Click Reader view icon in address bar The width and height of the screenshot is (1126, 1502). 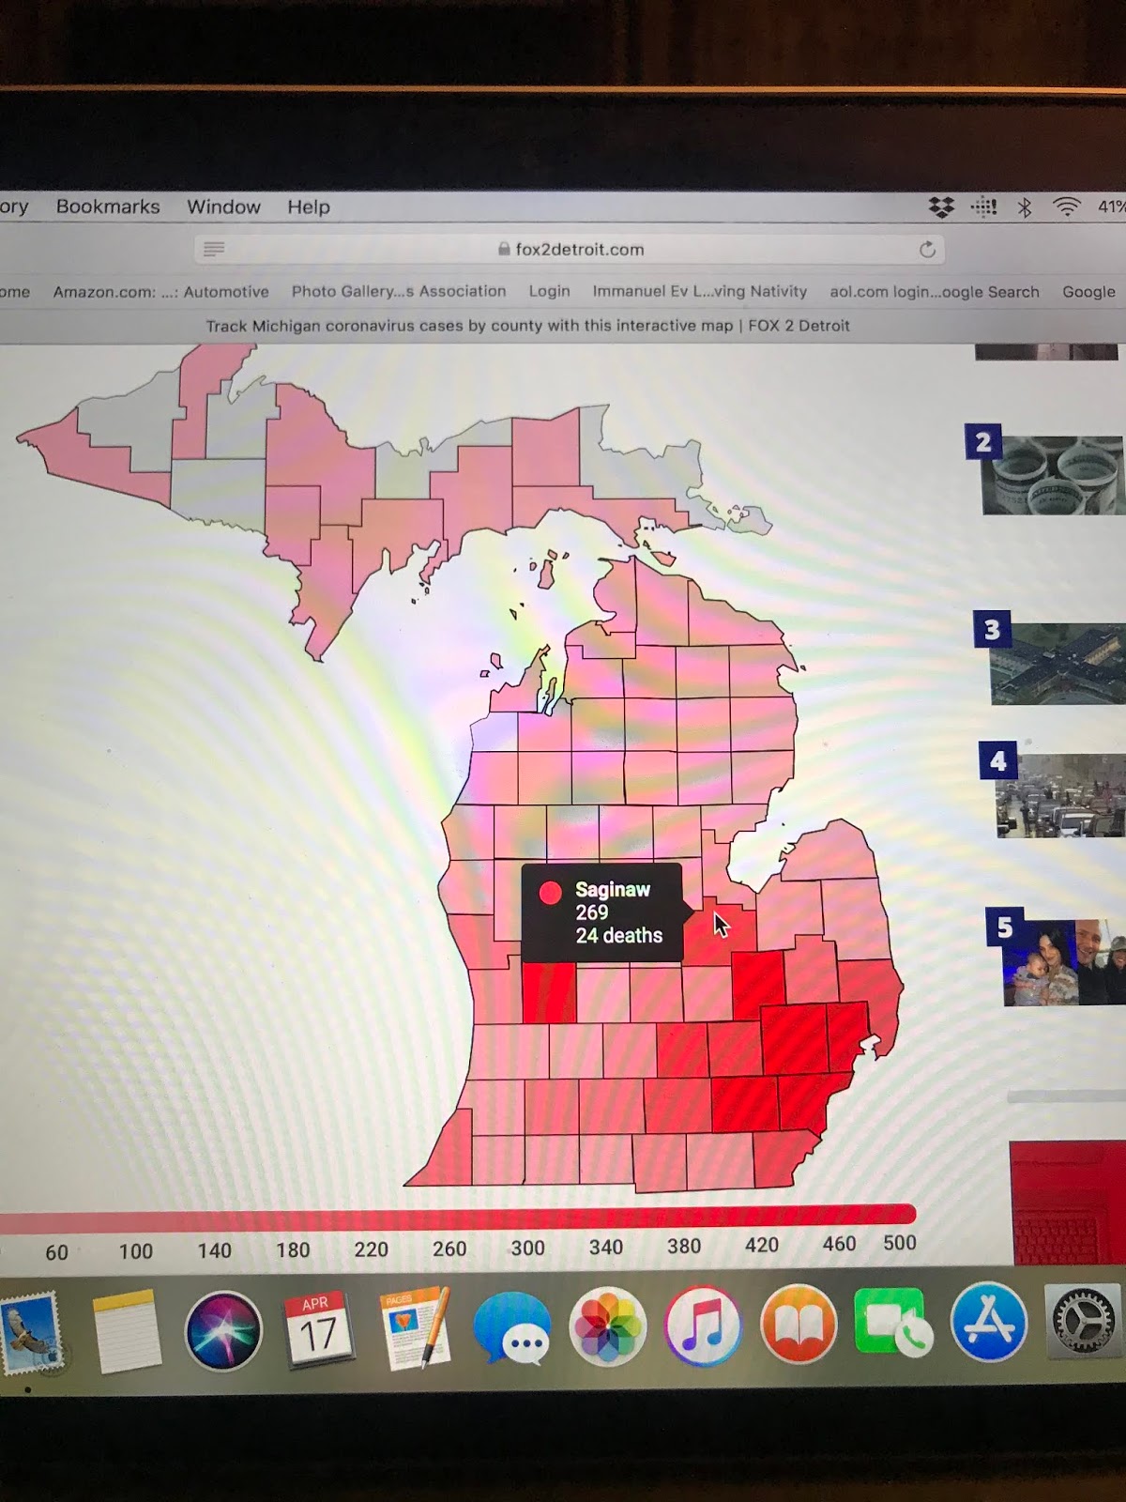(x=214, y=249)
